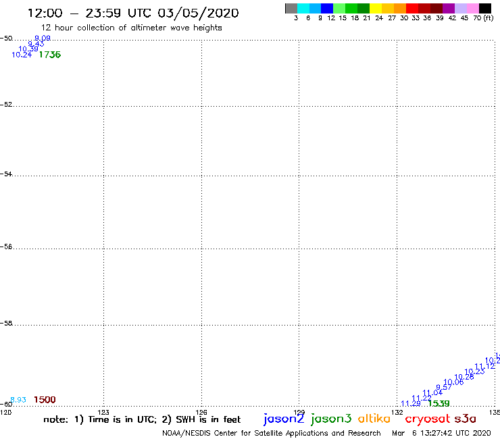Click the lavender swatch in the color scale

(461, 8)
